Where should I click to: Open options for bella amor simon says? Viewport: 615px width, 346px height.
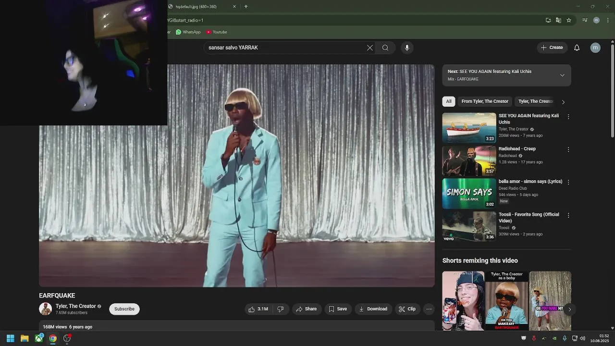point(568,182)
